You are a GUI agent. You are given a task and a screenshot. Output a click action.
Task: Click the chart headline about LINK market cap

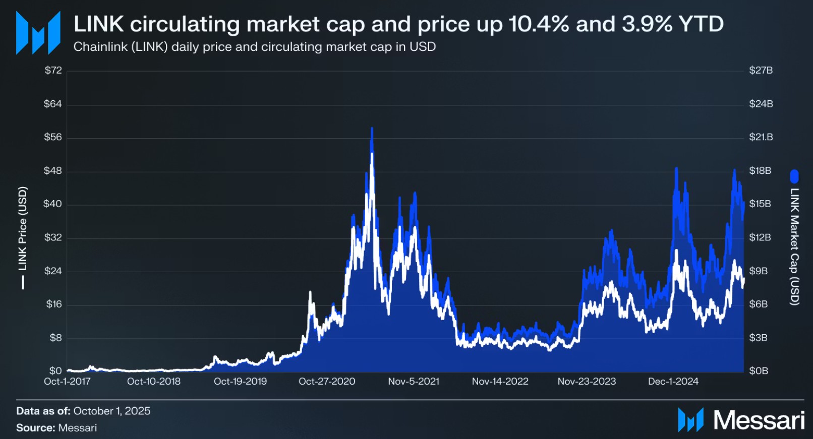click(398, 24)
